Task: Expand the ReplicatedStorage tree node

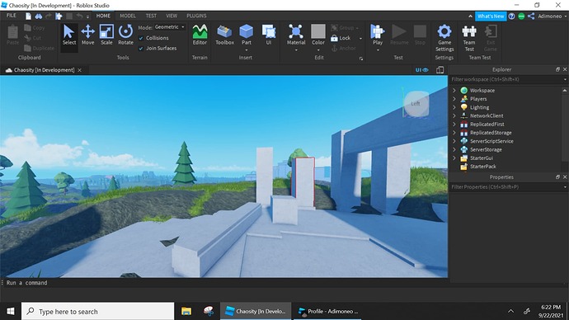Action: 454,133
